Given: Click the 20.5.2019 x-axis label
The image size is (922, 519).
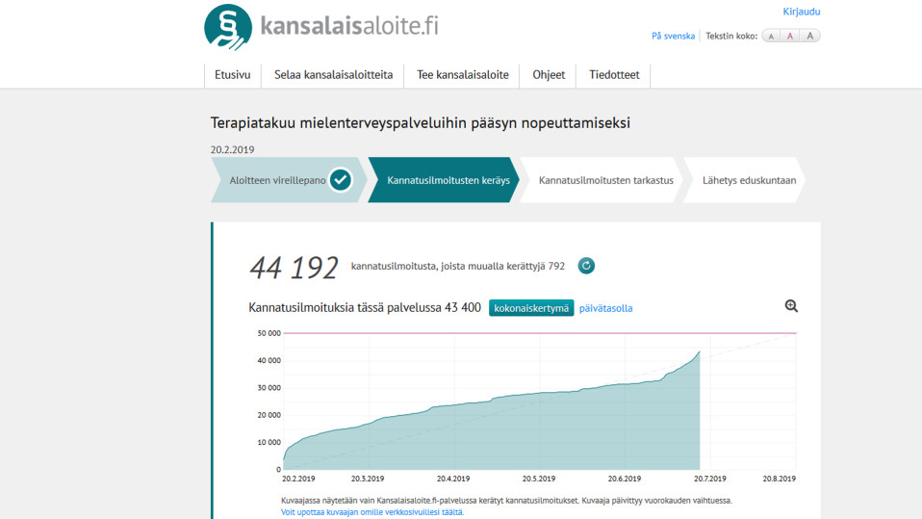Looking at the screenshot, I should coord(539,479).
